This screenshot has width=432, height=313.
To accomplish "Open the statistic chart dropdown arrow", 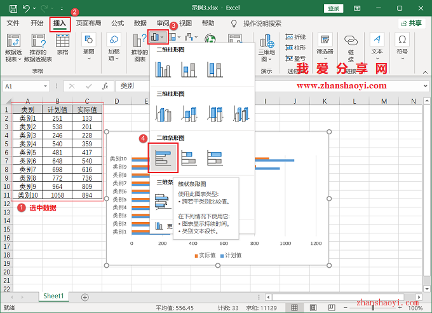I will [196, 37].
